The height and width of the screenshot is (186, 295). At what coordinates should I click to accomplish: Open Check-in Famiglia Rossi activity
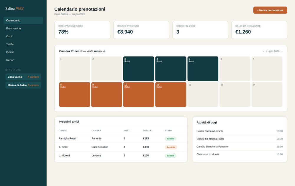tap(240, 139)
